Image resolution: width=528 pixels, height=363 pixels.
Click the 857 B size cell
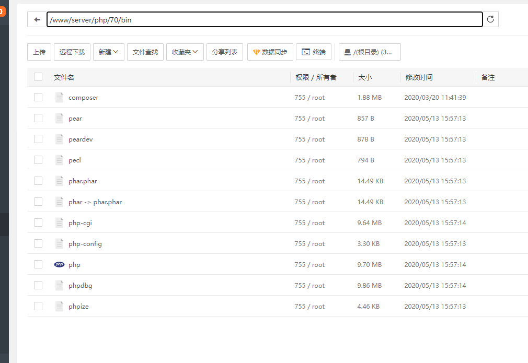366,119
